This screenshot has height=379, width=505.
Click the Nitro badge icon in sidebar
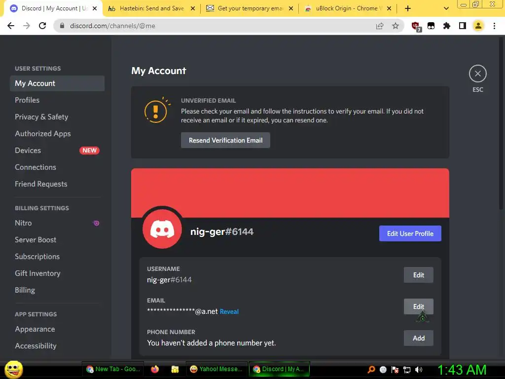pyautogui.click(x=96, y=223)
